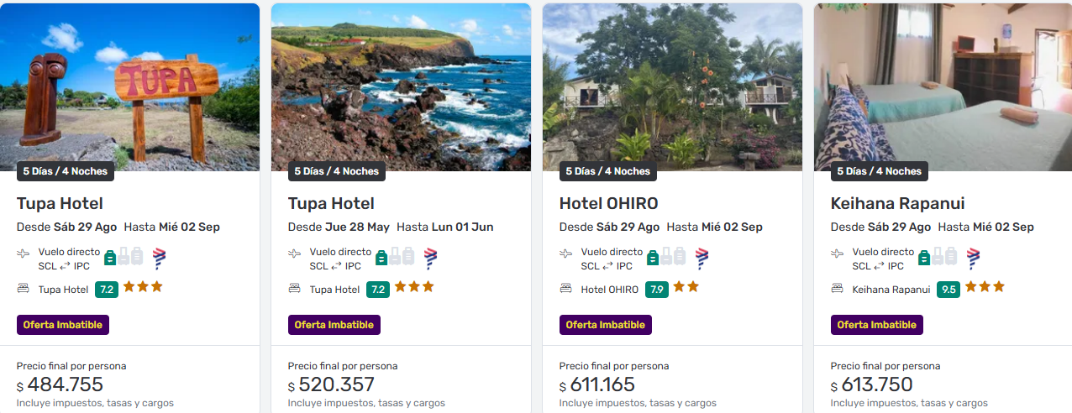
Task: Click the 7.9 rating badge for Hotel OHIRO
Action: point(657,290)
